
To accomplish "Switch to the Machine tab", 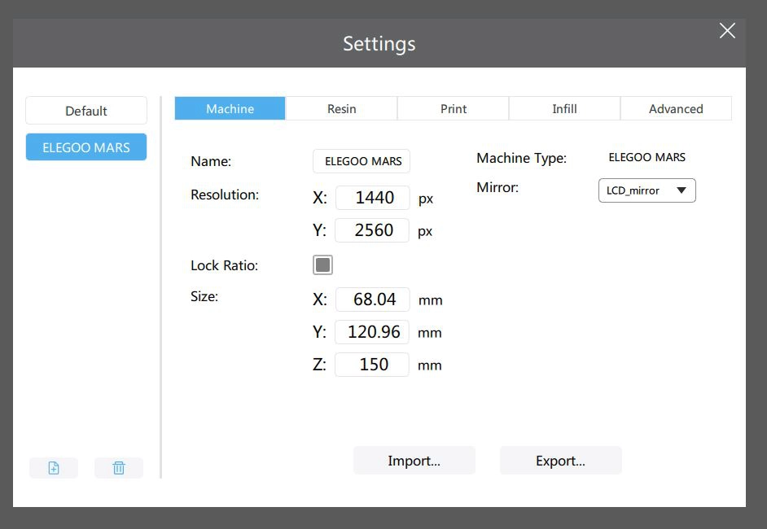I will pos(230,108).
